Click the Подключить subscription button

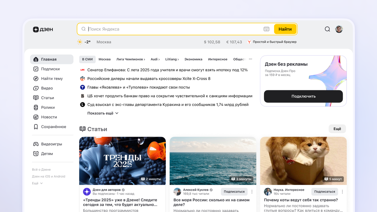[303, 96]
